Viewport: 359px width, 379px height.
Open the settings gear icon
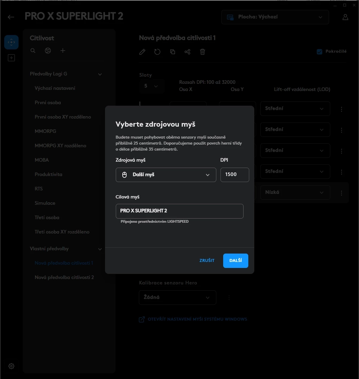pos(11,366)
